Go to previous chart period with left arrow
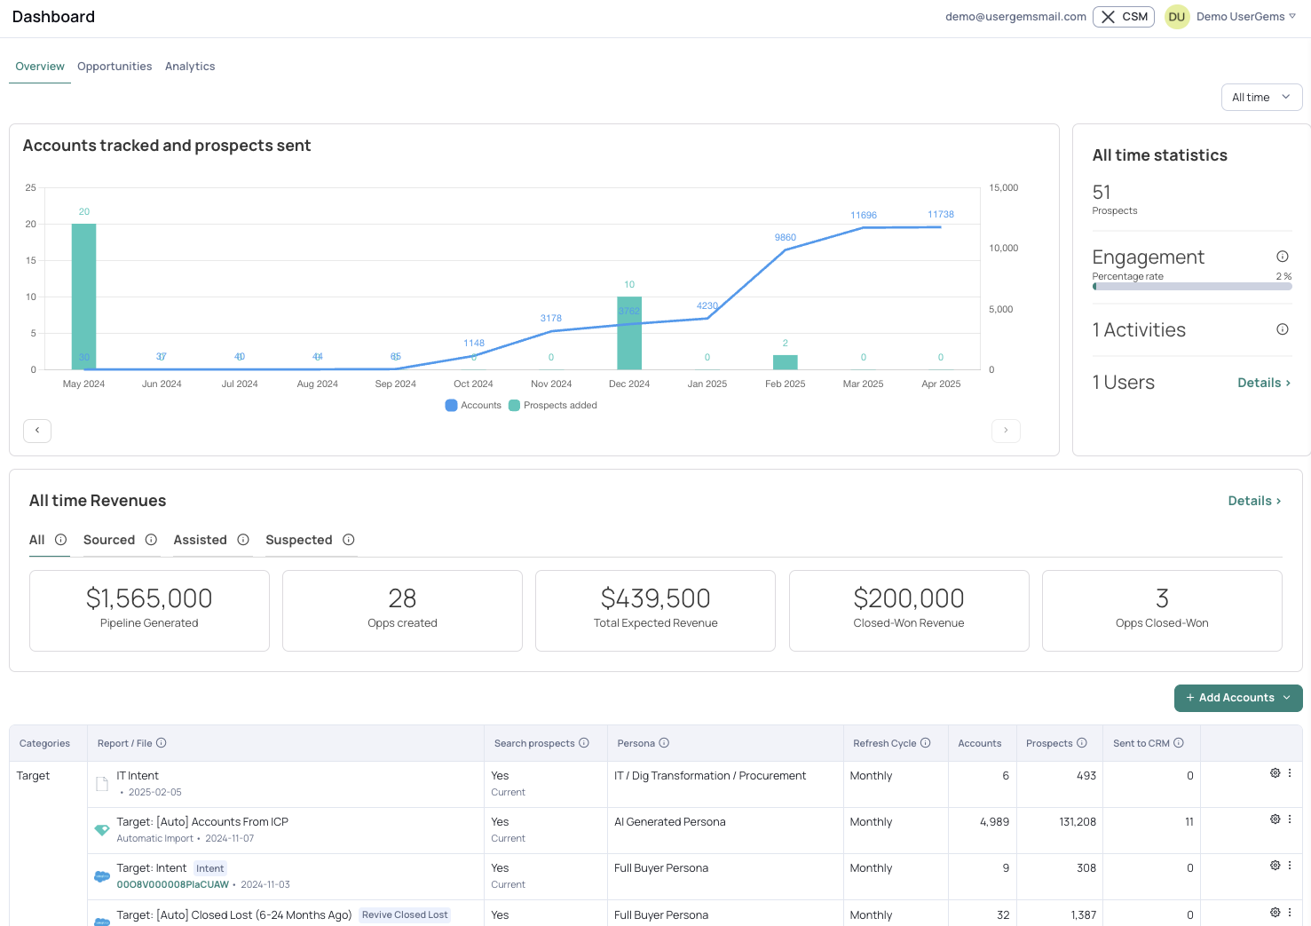The image size is (1311, 926). pos(37,431)
